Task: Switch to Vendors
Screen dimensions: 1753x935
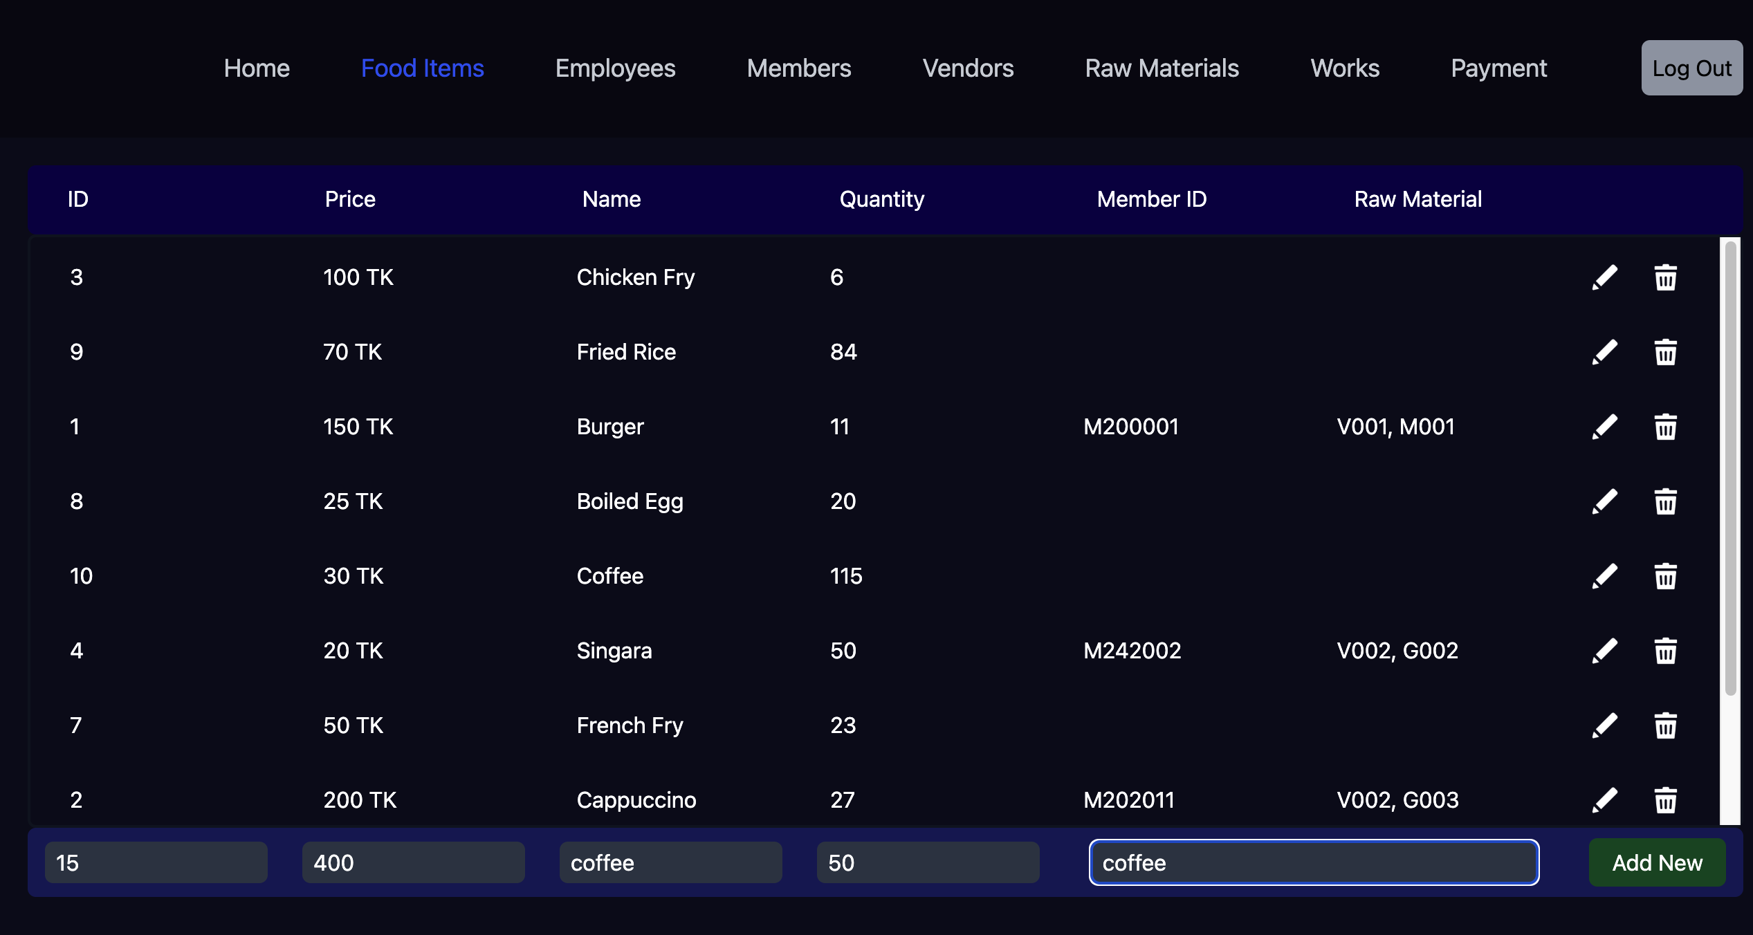Action: coord(968,68)
